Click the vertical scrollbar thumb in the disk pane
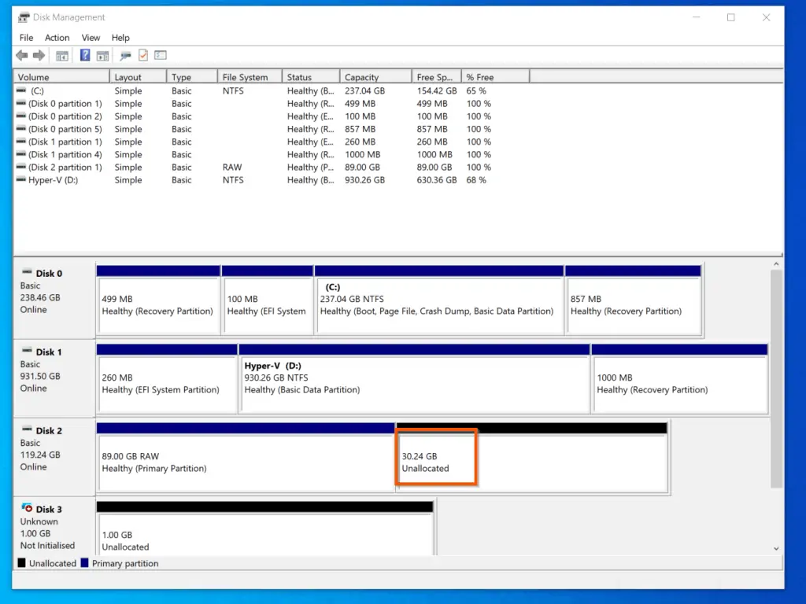 (x=776, y=378)
